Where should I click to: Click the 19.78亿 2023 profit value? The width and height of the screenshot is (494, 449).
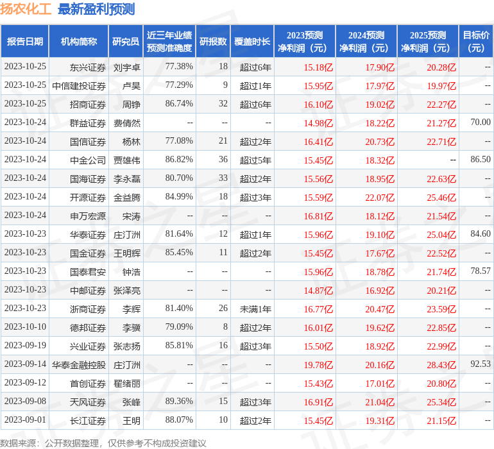(318, 365)
